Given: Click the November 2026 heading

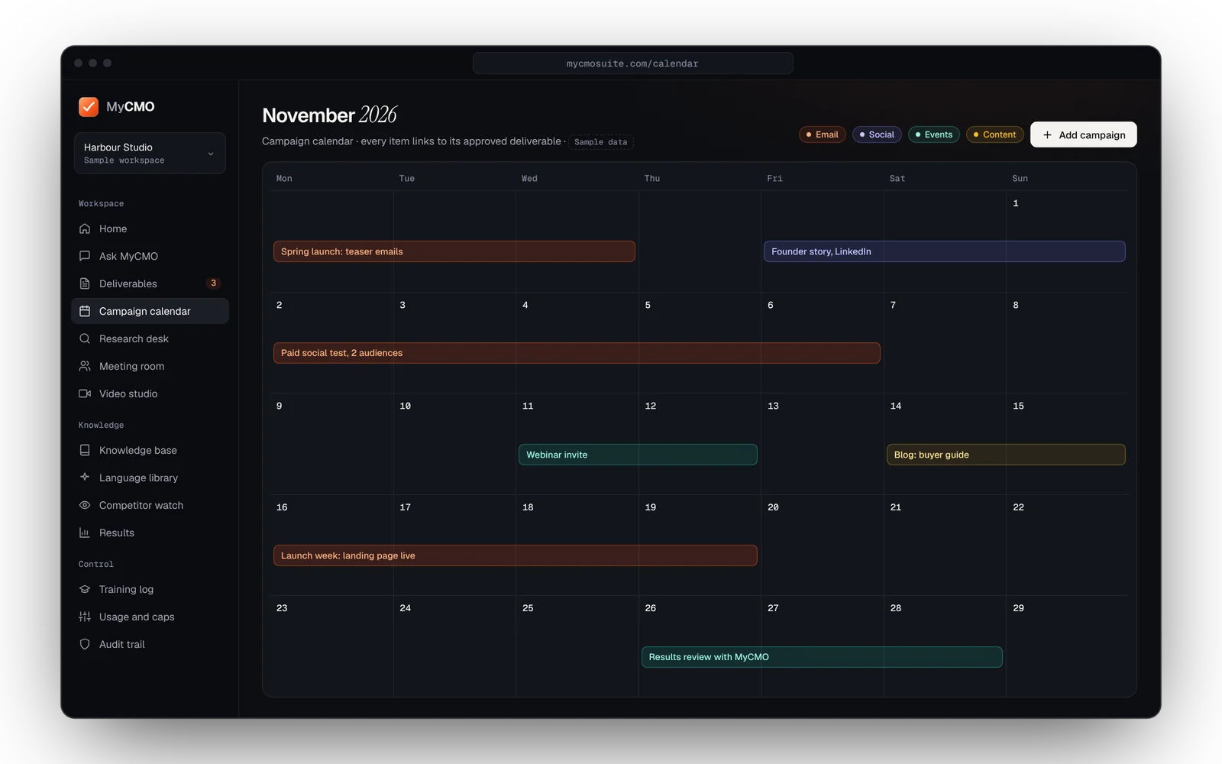Looking at the screenshot, I should pyautogui.click(x=329, y=115).
